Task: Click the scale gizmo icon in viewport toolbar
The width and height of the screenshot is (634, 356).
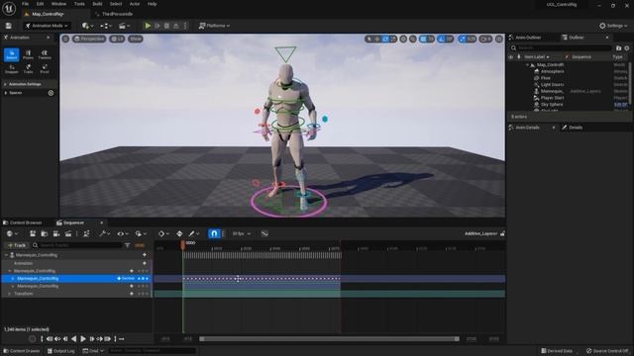Action: pyautogui.click(x=393, y=39)
